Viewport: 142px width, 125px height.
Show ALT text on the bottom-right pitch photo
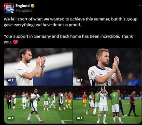(x=80, y=118)
